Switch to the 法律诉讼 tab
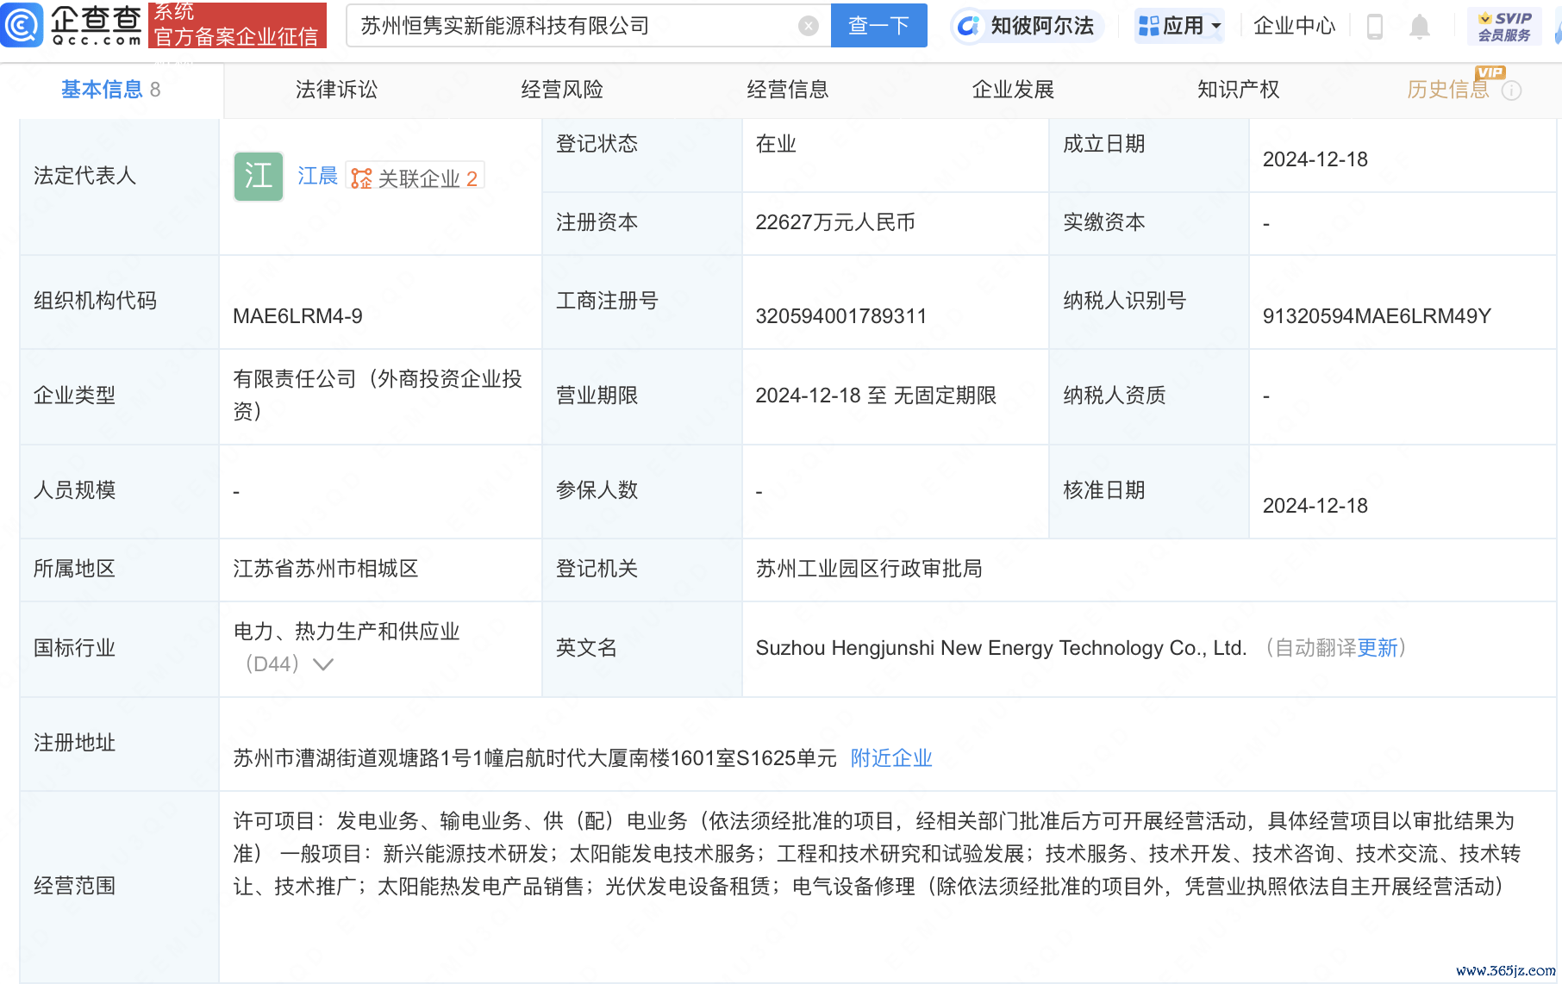Viewport: 1562px width, 984px height. [x=336, y=90]
